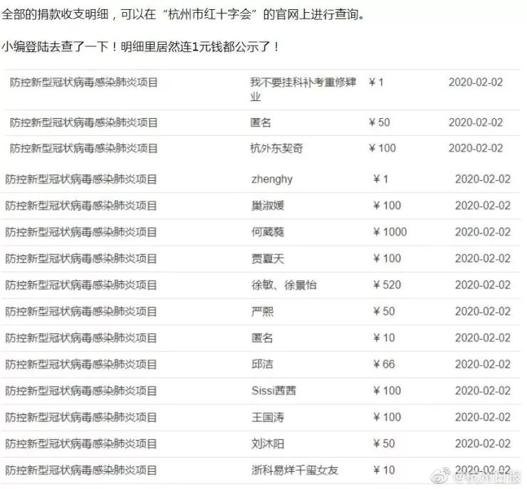Click donor name zhenghy

(272, 179)
